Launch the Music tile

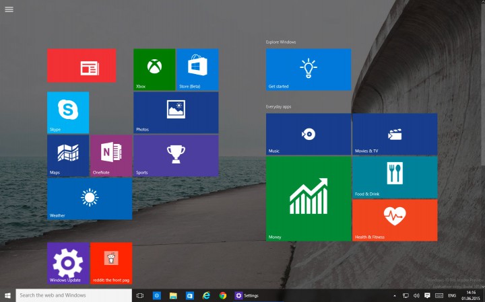tap(309, 134)
